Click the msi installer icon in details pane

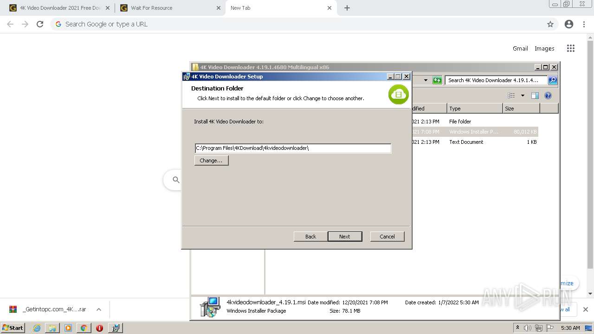coord(210,307)
